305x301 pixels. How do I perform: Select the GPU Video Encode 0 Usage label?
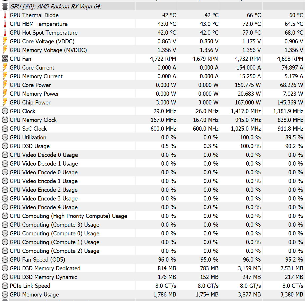[44, 172]
